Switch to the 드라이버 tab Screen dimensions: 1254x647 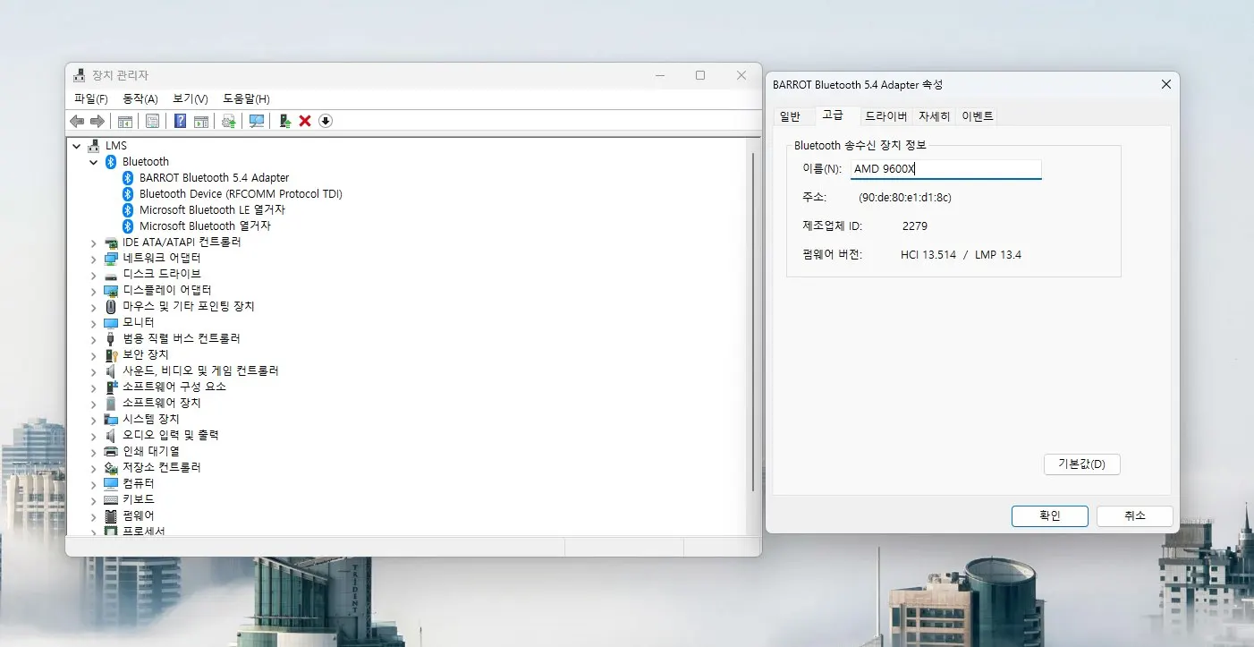[885, 116]
